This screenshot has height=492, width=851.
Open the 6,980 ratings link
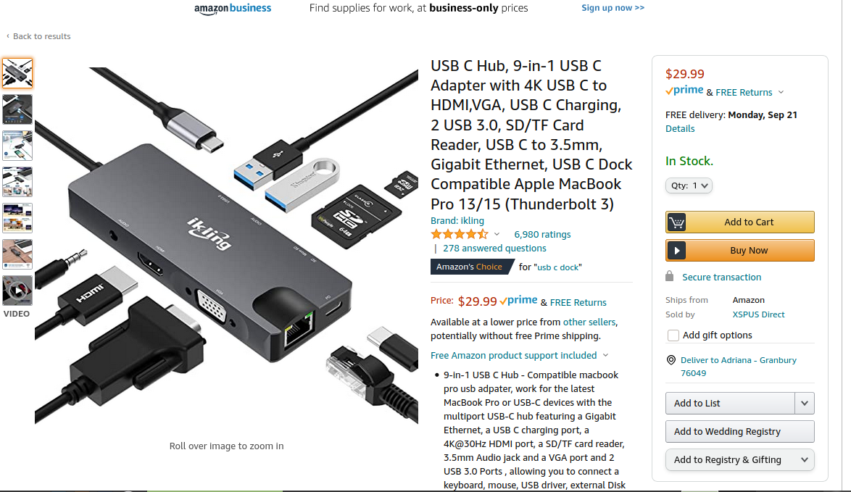[542, 234]
